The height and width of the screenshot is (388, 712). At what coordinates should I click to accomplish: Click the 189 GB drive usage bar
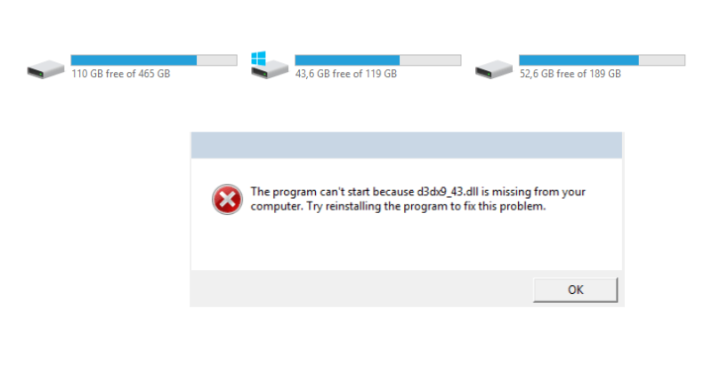(x=603, y=60)
